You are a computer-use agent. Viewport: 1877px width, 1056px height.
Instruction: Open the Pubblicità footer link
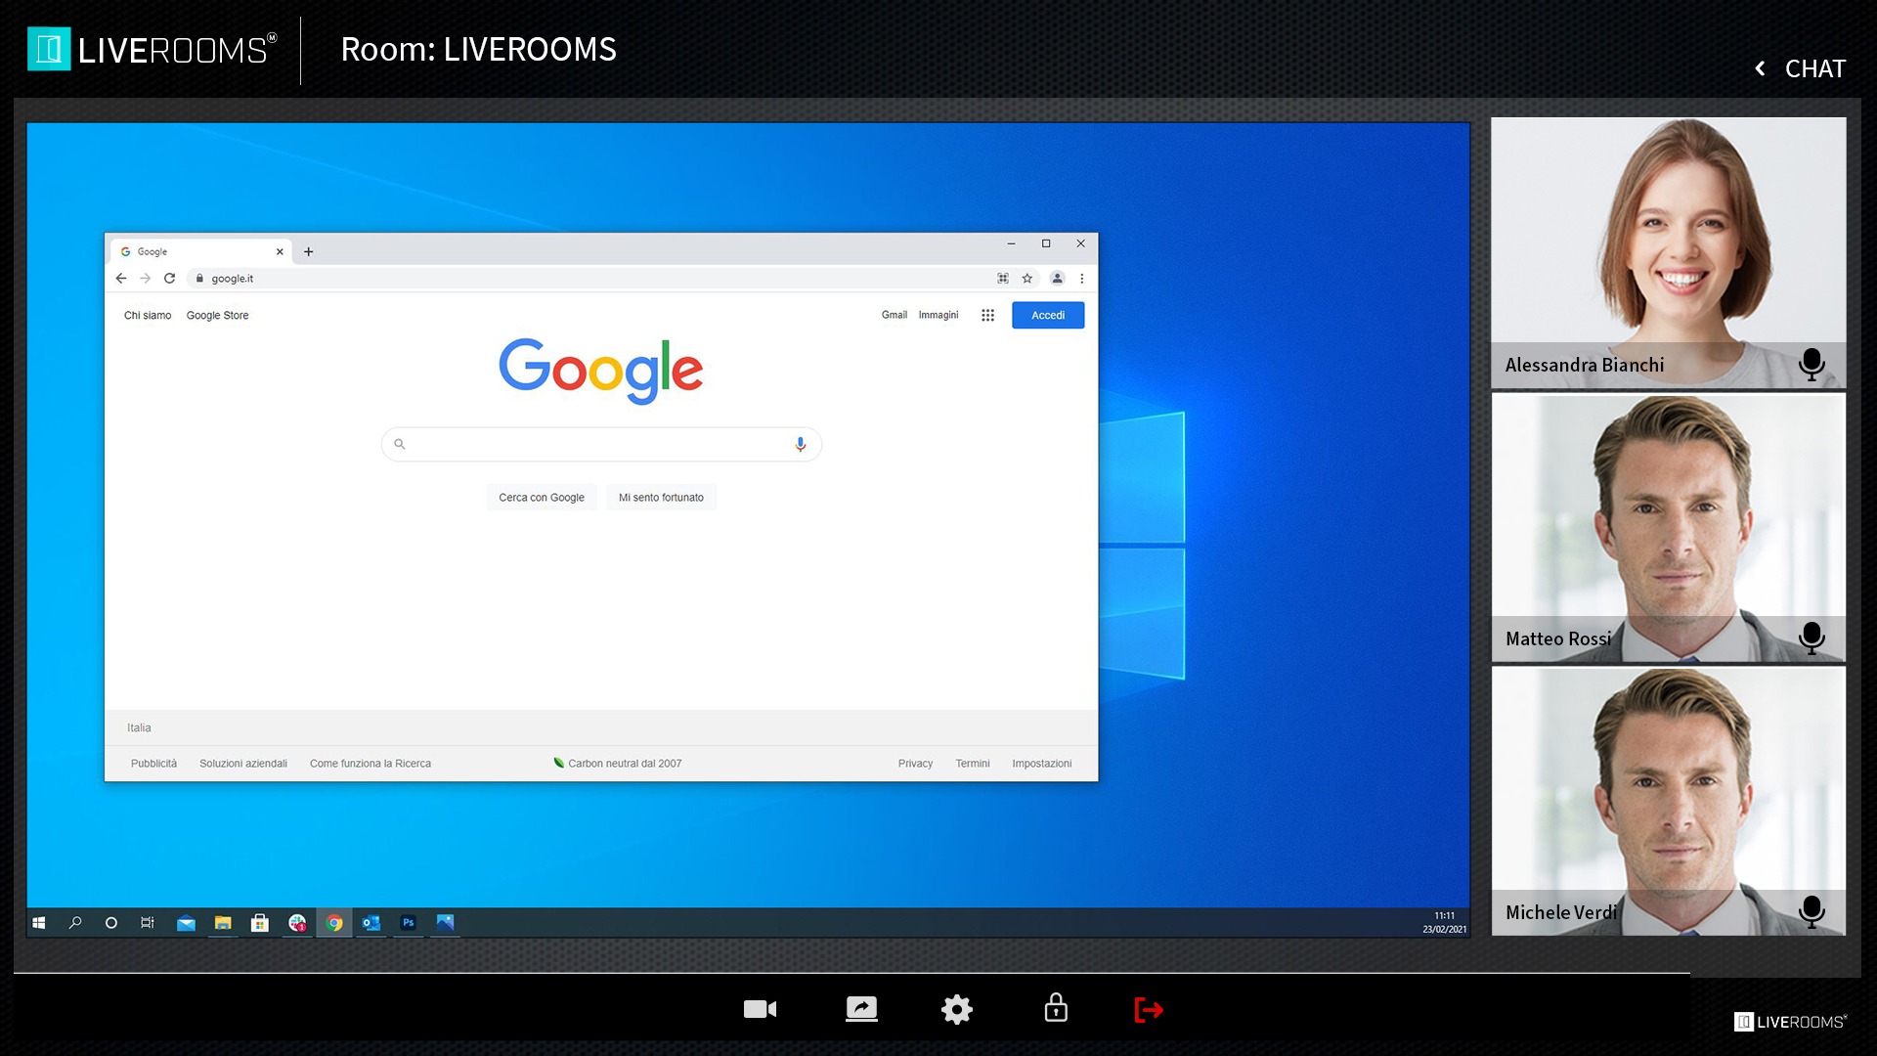point(153,764)
